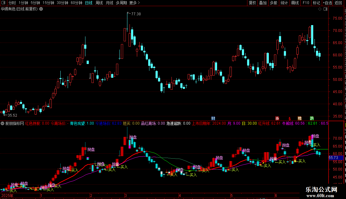Click the 短买: 0.00 indicator value
Screen dimensions: 346x199
pyautogui.click(x=131, y=123)
